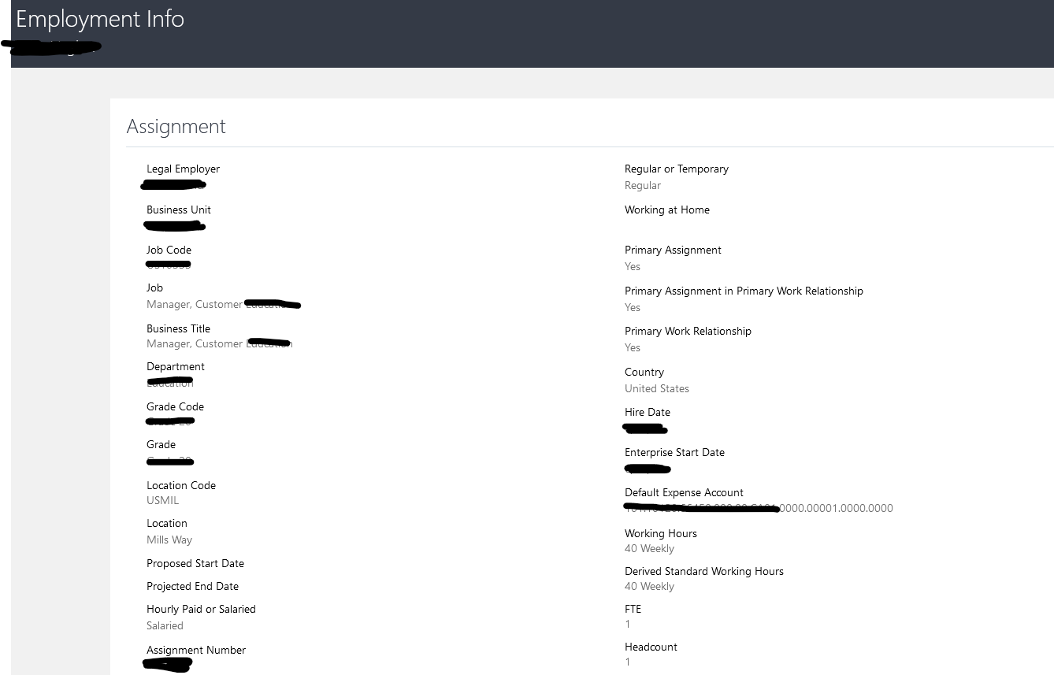Click the Salaried value under Hourly Paid
1054x675 pixels.
pos(165,625)
